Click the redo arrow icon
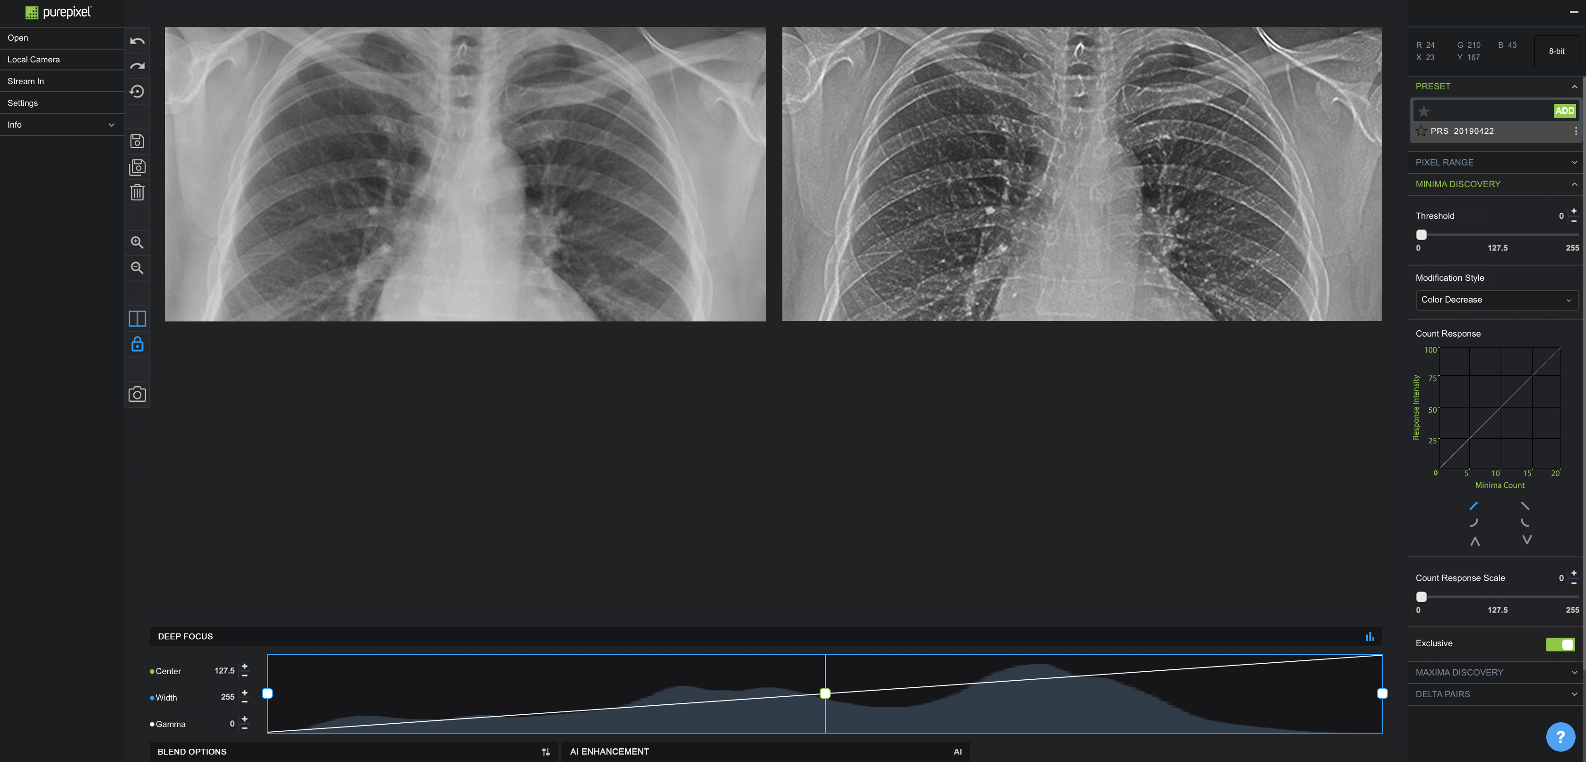1586x762 pixels. 137,67
